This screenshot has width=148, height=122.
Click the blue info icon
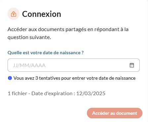click(x=10, y=78)
